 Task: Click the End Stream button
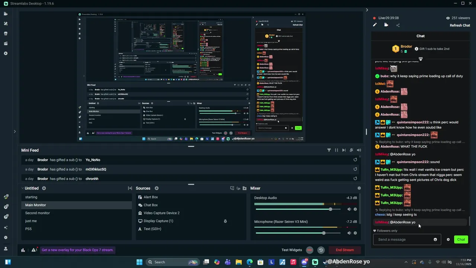tap(345, 250)
